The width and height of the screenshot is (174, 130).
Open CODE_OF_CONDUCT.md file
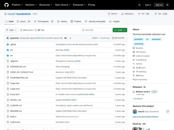coord(21,72)
